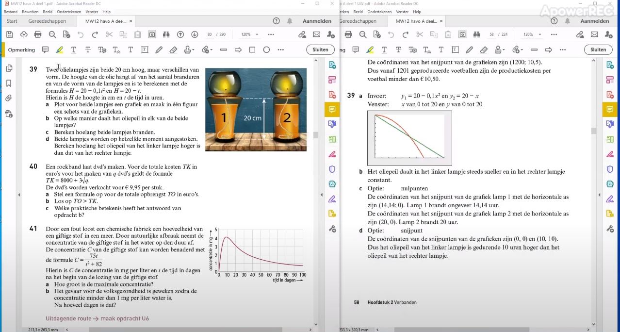Image resolution: width=620 pixels, height=332 pixels.
Task: Choose oval shape tool in left window
Action: click(266, 50)
